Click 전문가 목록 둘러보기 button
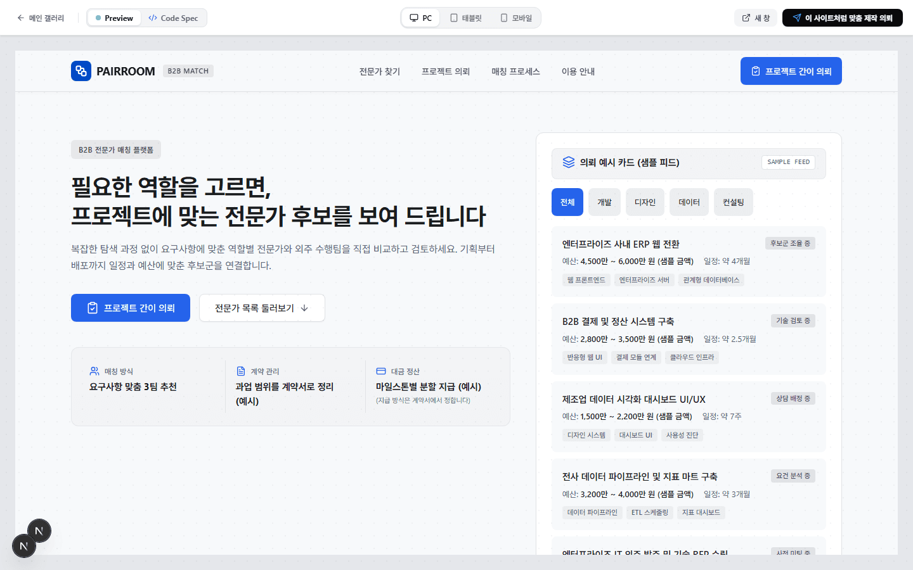The height and width of the screenshot is (570, 913). (x=262, y=308)
